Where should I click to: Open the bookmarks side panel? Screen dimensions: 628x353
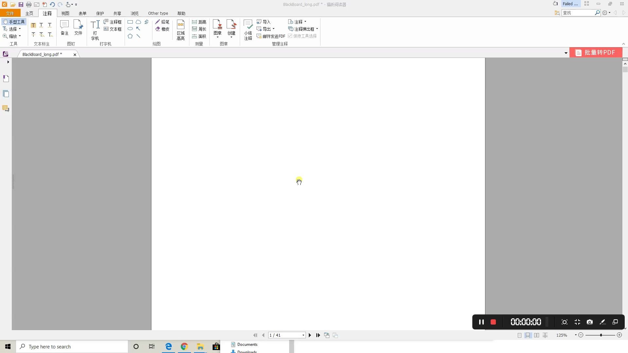tap(6, 79)
